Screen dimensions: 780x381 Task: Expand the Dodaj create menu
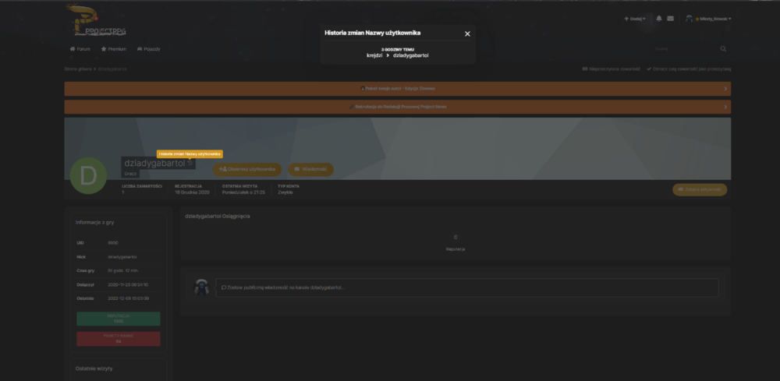(x=635, y=19)
